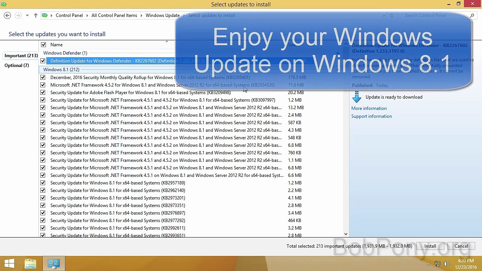Click the taskbar clock showing 4:20 PM
482x271 pixels.
466,264
